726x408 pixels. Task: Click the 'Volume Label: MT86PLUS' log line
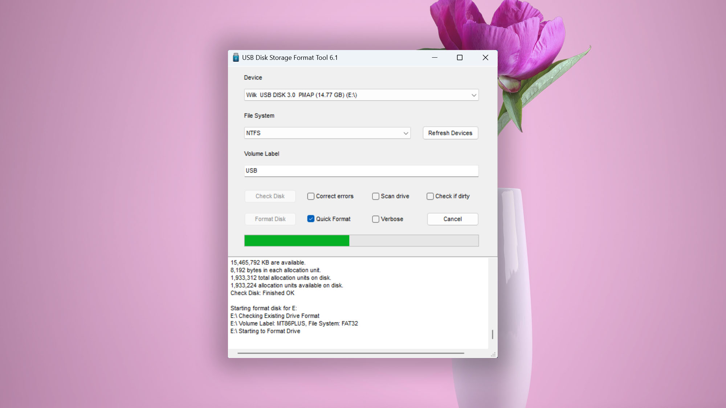pos(294,323)
